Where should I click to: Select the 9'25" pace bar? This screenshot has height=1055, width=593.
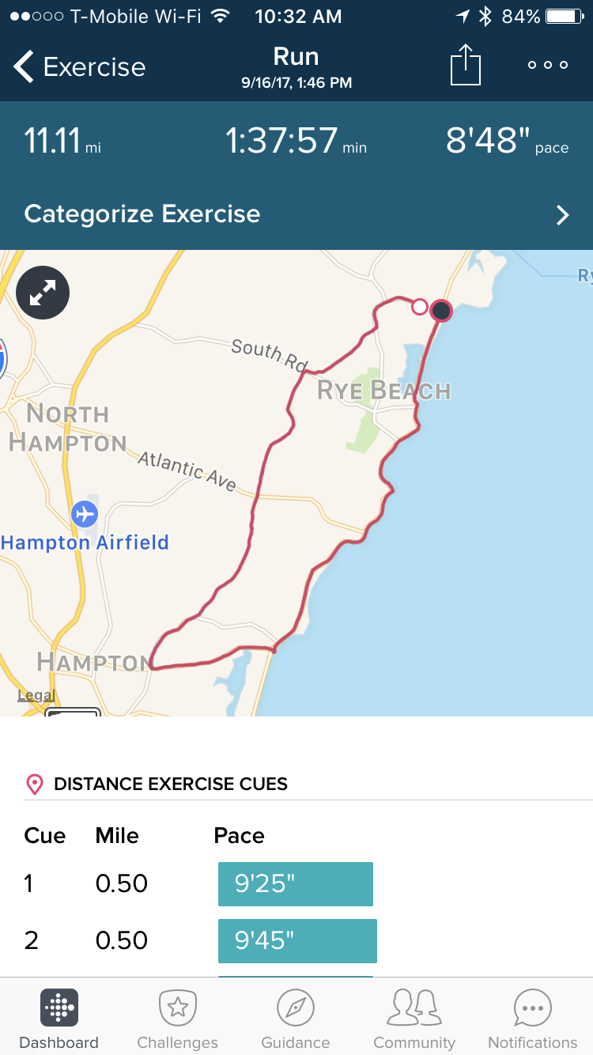click(295, 883)
